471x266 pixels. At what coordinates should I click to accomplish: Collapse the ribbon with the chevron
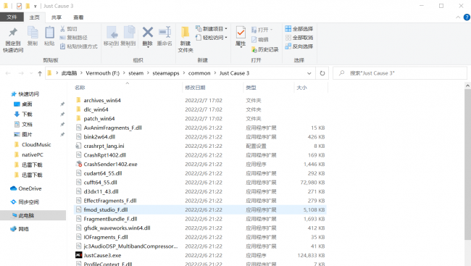pyautogui.click(x=458, y=17)
